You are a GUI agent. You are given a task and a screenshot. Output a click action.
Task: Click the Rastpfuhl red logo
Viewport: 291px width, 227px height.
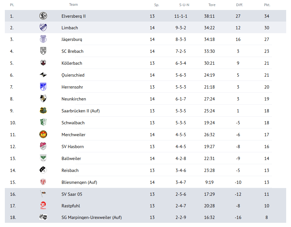(43, 206)
